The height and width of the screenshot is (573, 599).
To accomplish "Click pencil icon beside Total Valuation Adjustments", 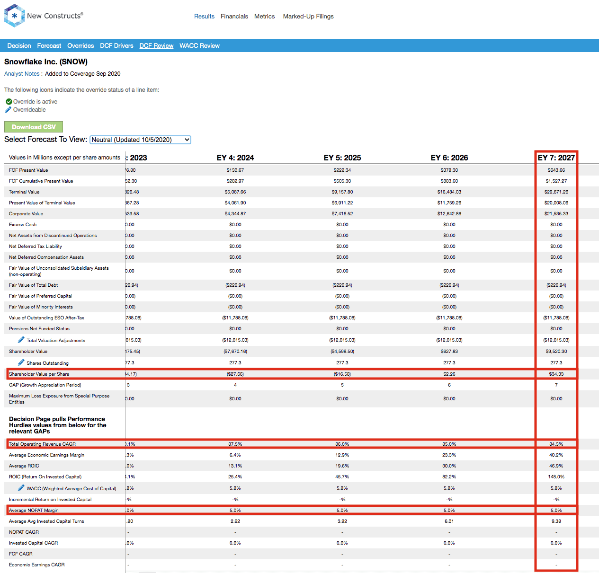I will [21, 340].
